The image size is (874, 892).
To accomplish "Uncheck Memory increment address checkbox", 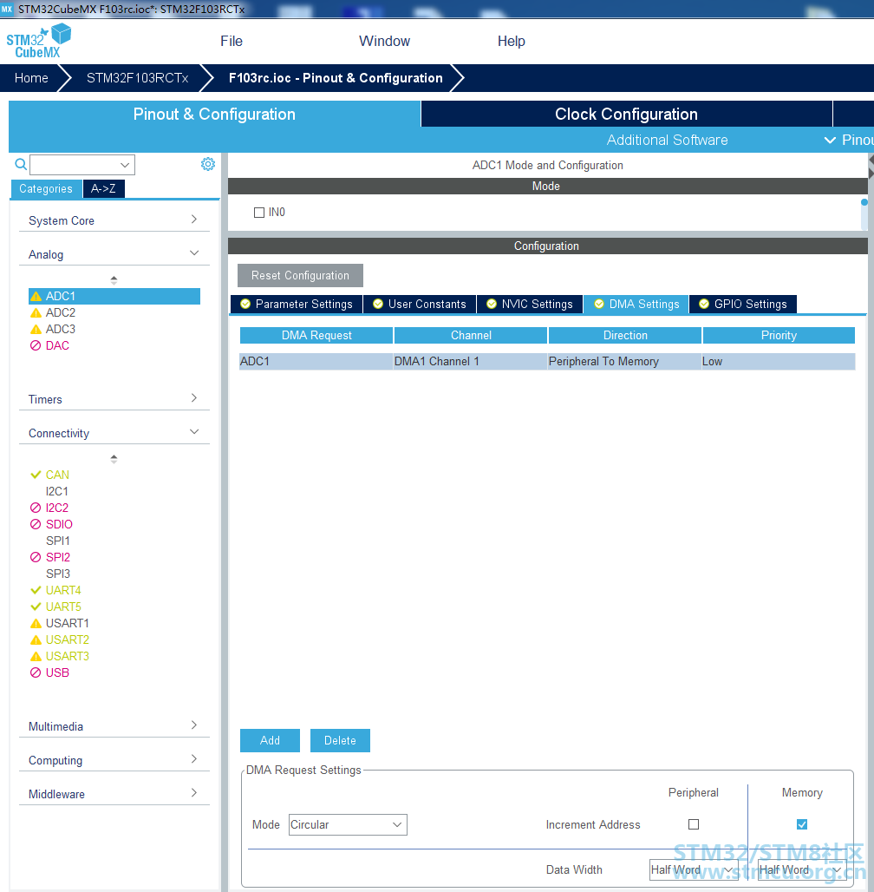I will 802,823.
